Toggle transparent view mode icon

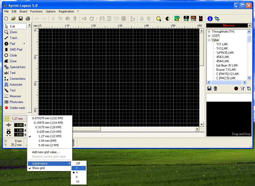pos(168,19)
